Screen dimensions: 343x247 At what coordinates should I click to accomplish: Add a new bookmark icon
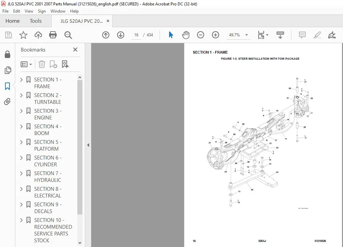click(53, 64)
